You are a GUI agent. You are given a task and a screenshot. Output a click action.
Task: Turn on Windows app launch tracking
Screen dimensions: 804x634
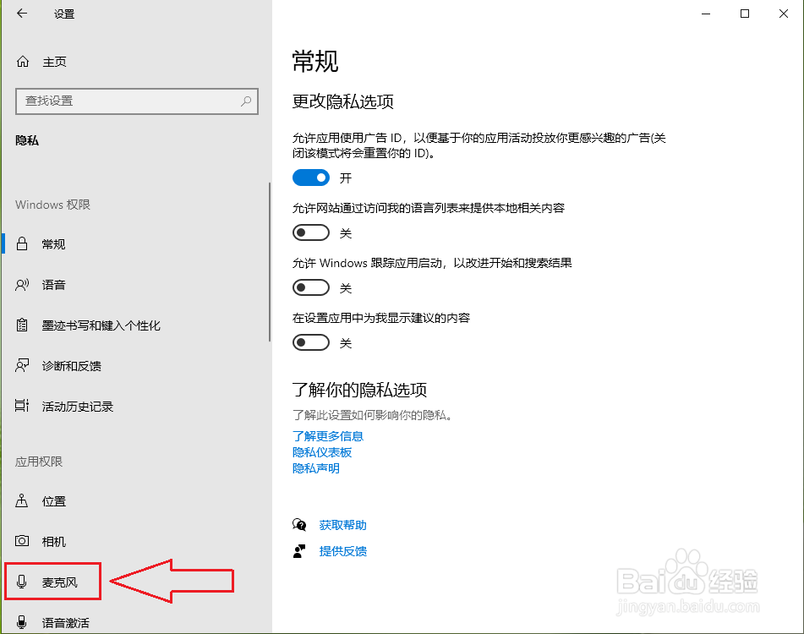(311, 287)
